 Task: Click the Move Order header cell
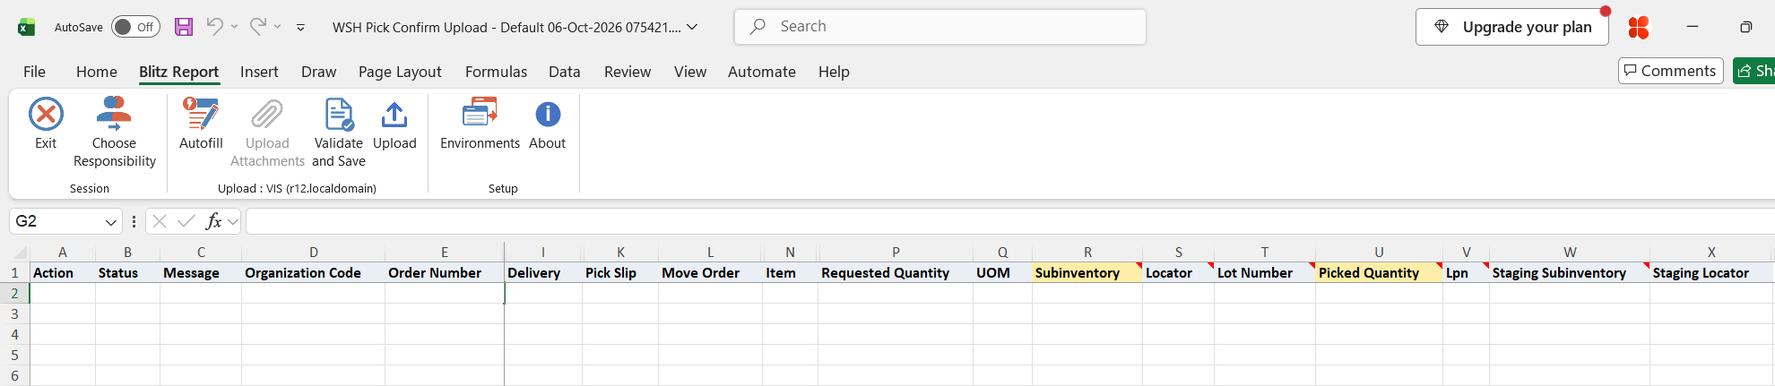click(x=710, y=273)
